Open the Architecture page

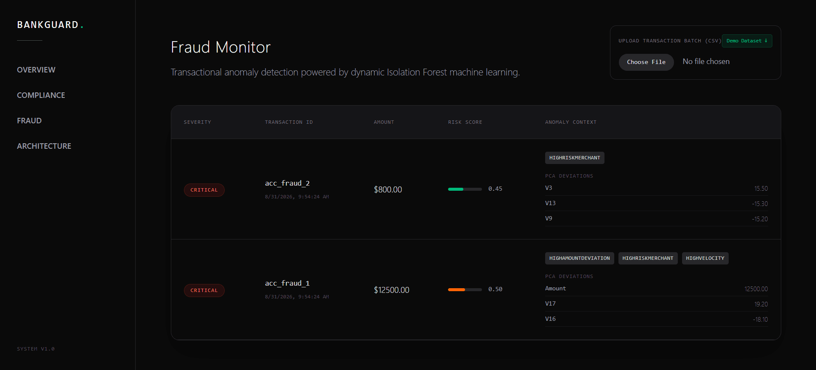tap(44, 146)
